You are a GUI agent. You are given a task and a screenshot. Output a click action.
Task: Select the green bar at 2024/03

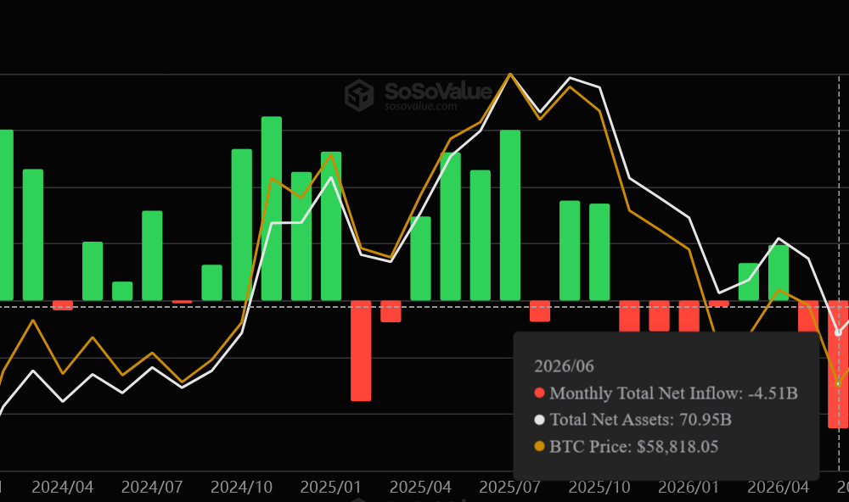pos(33,235)
